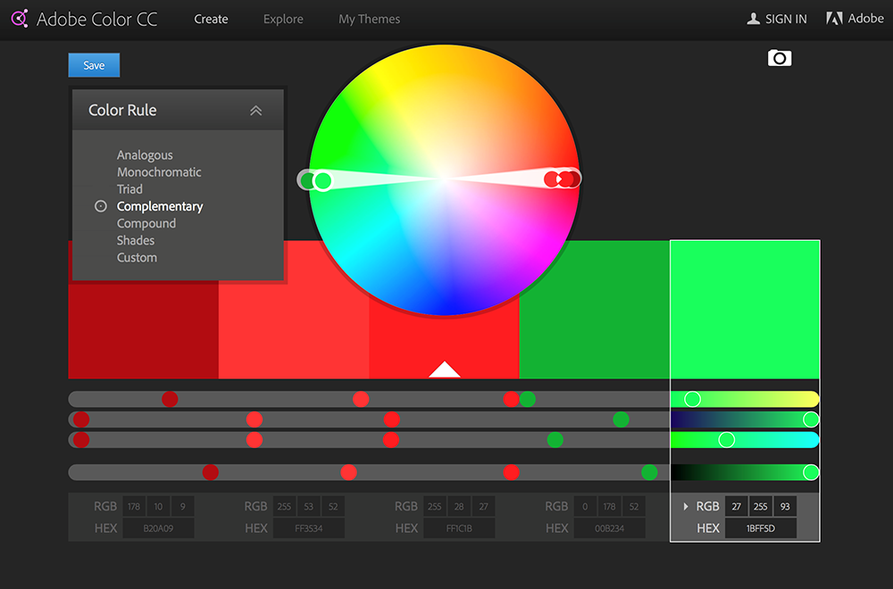Click the Create navigation link
The image size is (893, 589).
click(x=211, y=19)
